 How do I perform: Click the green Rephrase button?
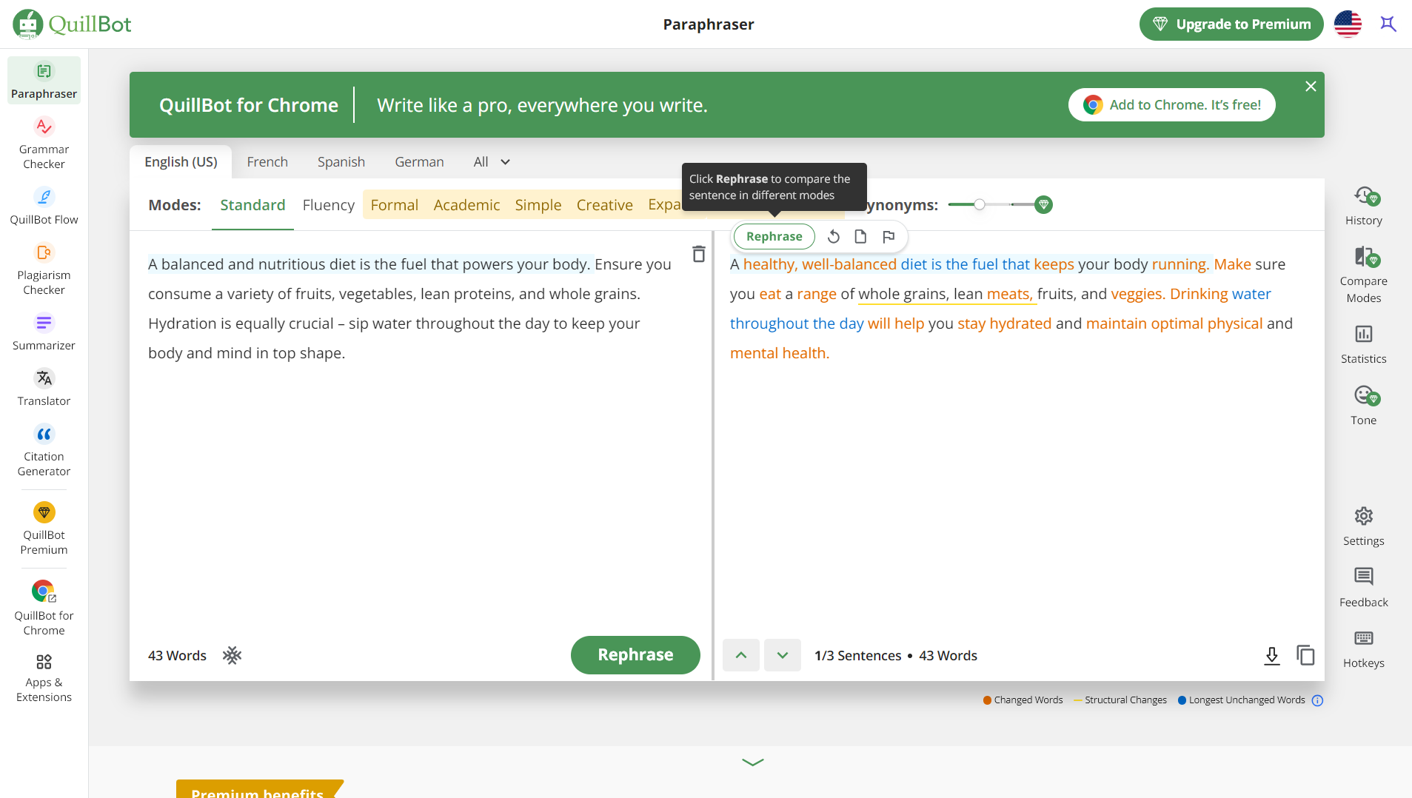[x=635, y=655]
